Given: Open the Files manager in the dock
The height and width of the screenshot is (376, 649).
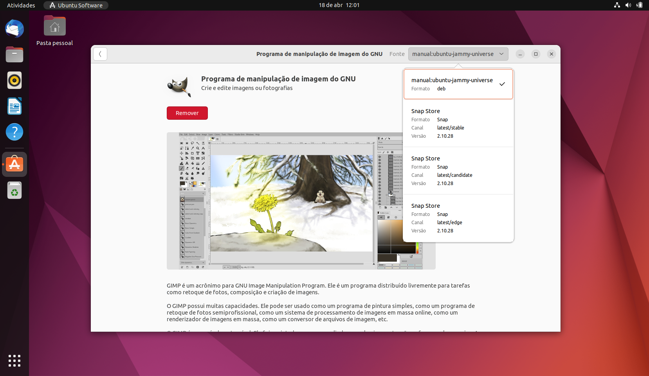Looking at the screenshot, I should (x=14, y=54).
